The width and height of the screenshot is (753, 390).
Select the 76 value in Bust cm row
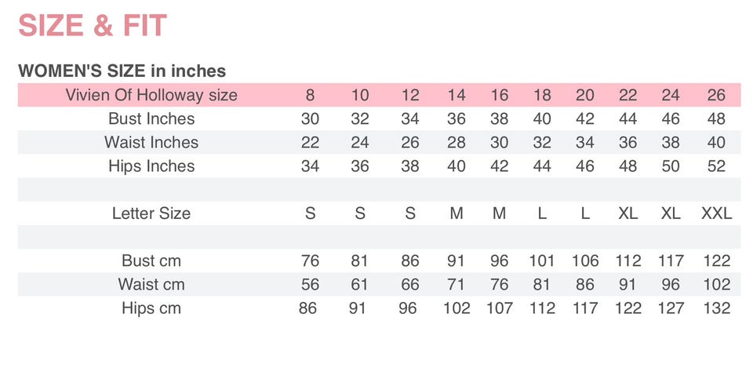pyautogui.click(x=311, y=261)
